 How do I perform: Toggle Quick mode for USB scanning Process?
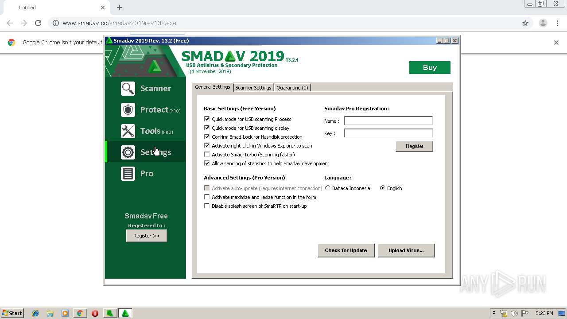[207, 119]
